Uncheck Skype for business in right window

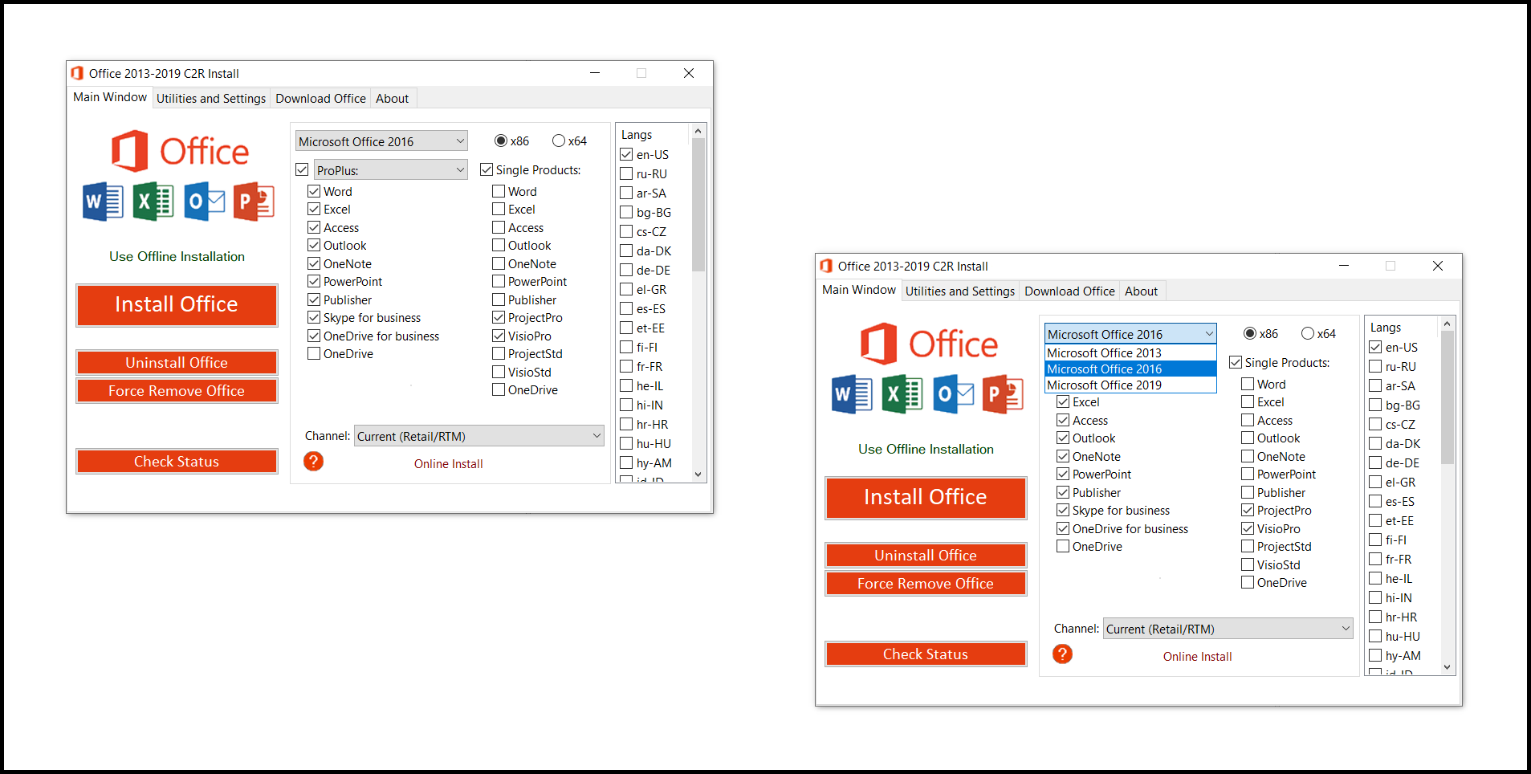(x=1063, y=510)
